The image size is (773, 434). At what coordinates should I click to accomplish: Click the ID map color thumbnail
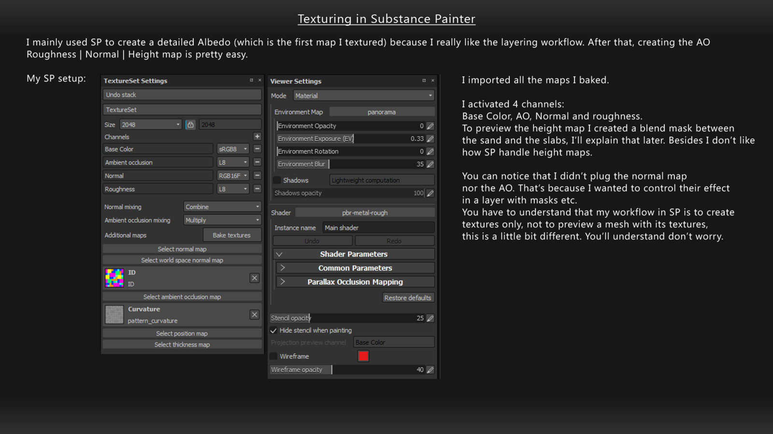point(115,278)
